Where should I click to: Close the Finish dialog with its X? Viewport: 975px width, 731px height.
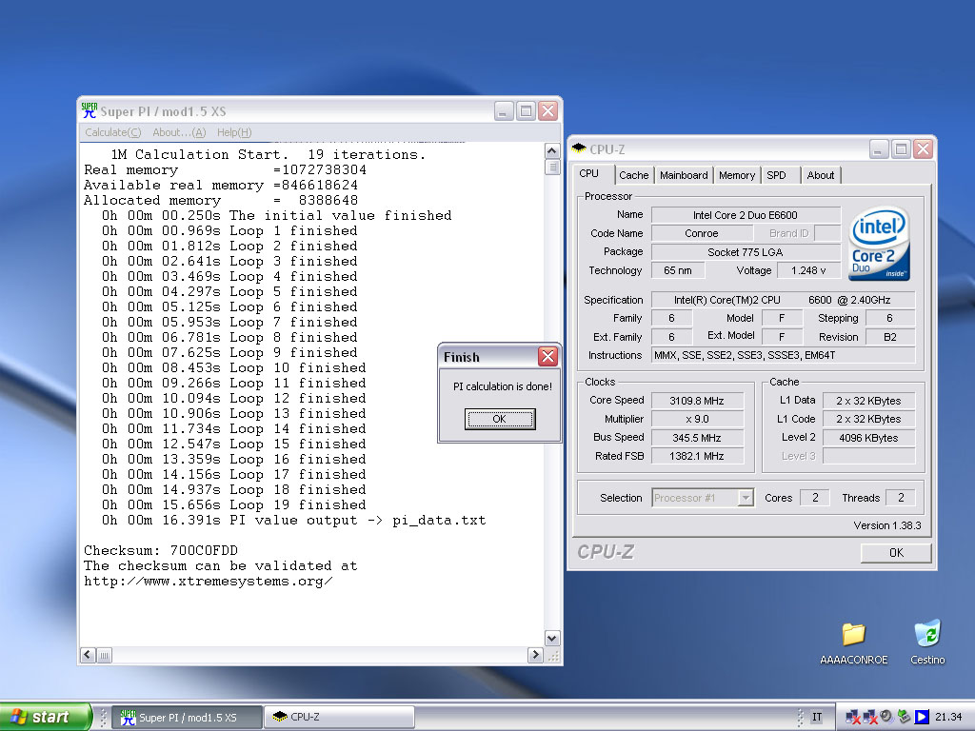pyautogui.click(x=547, y=356)
